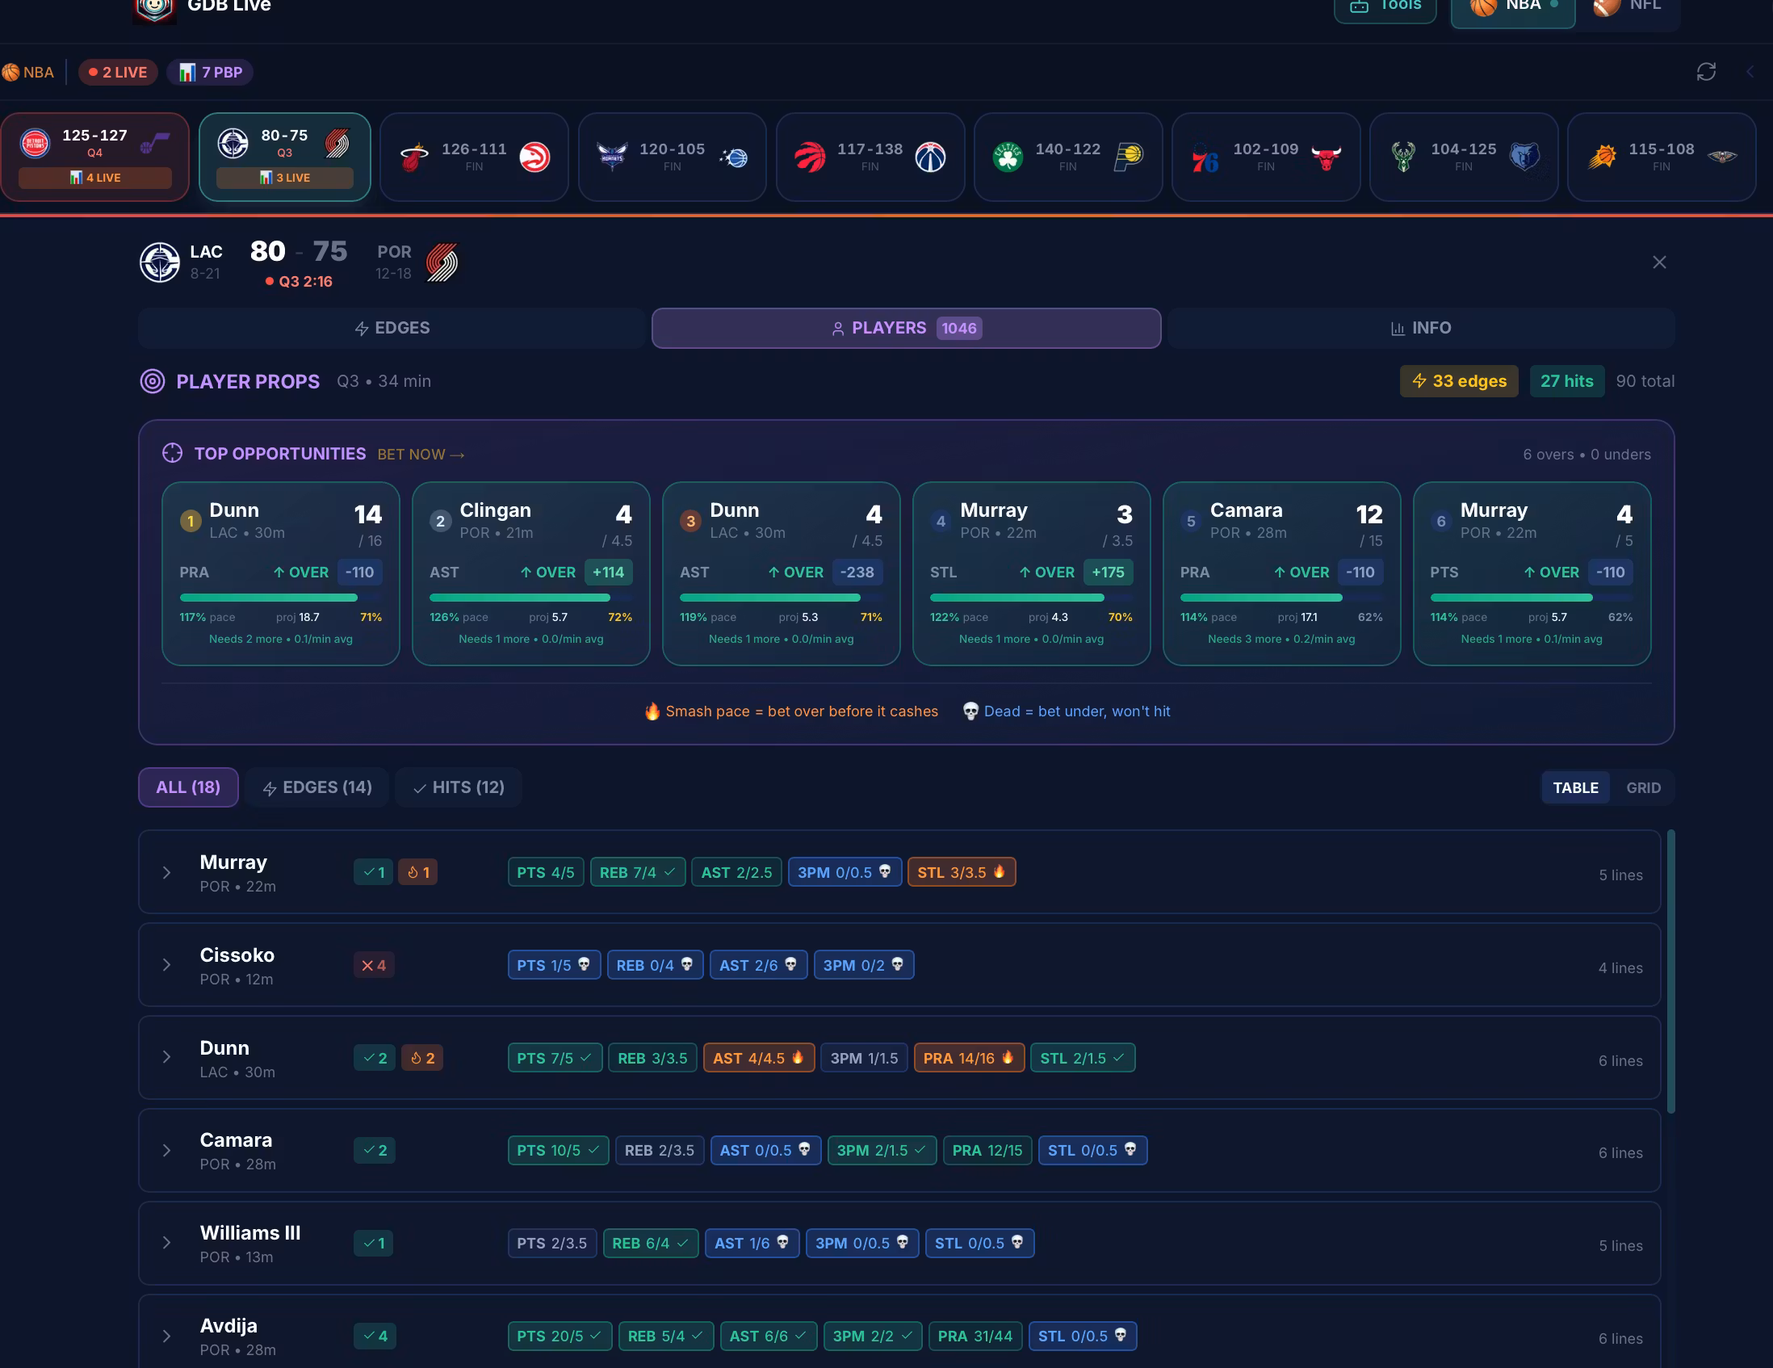Click the BET NOW link
Screen dimensions: 1773x1368
click(421, 455)
